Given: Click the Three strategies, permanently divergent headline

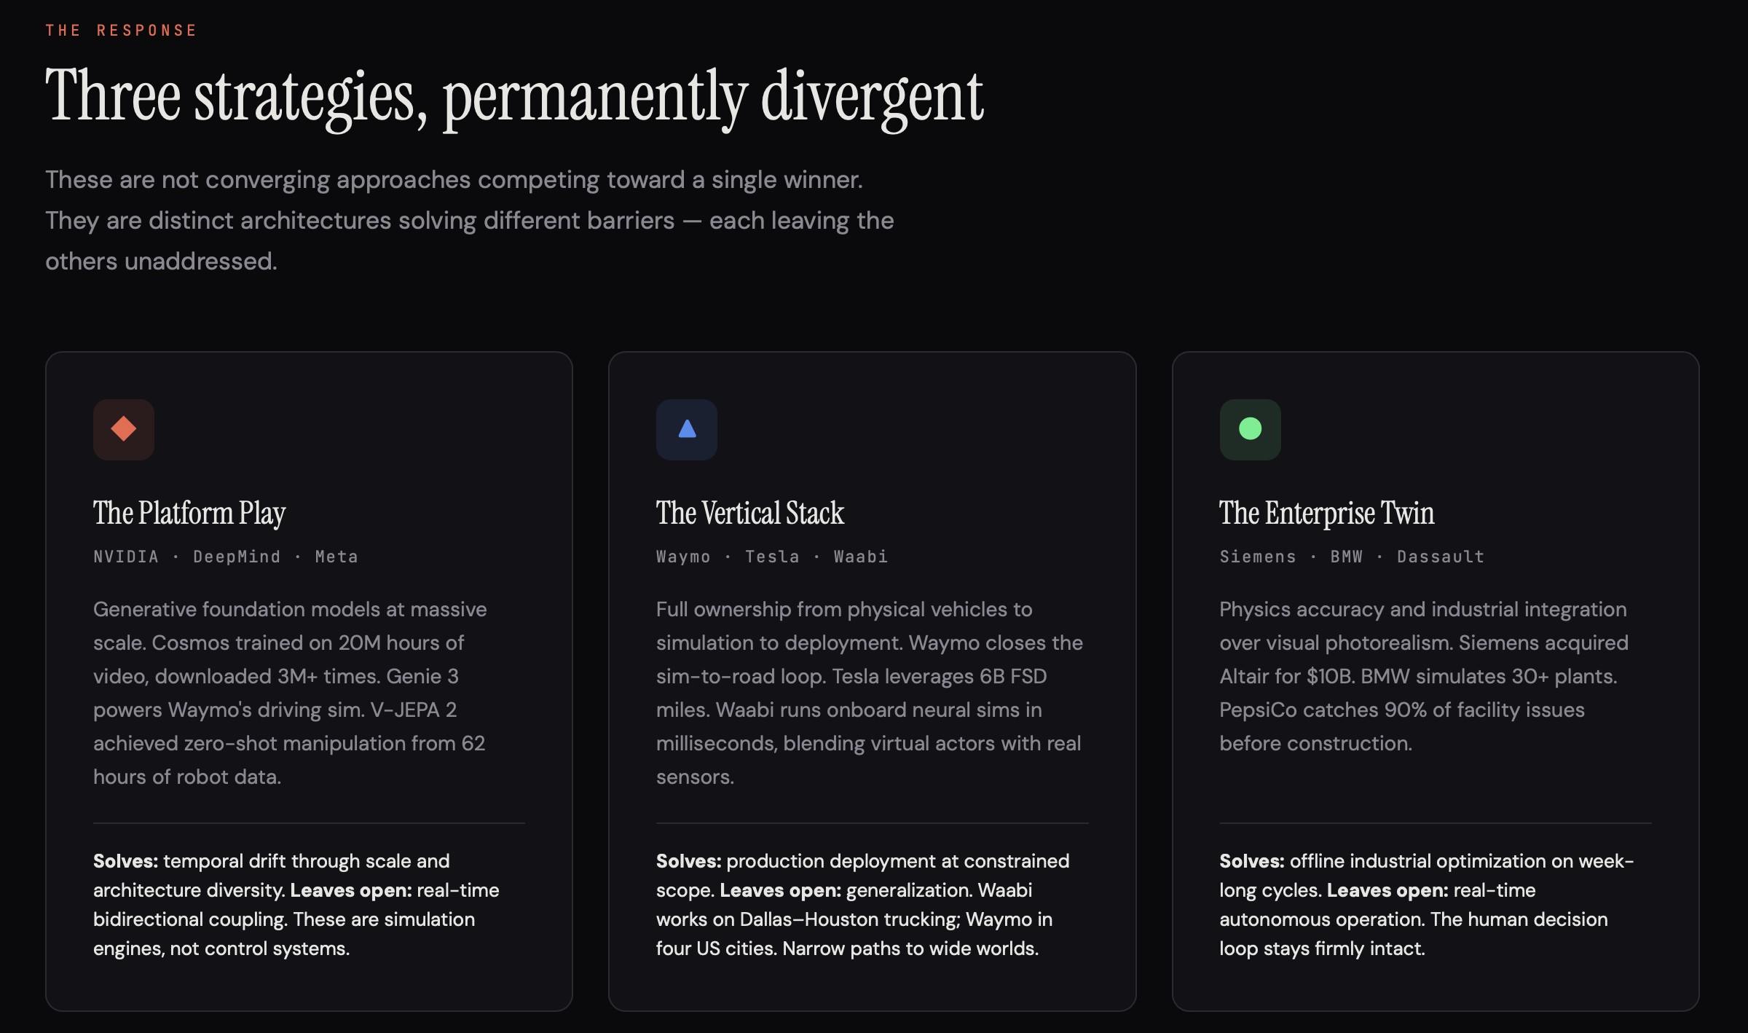Looking at the screenshot, I should pyautogui.click(x=514, y=97).
